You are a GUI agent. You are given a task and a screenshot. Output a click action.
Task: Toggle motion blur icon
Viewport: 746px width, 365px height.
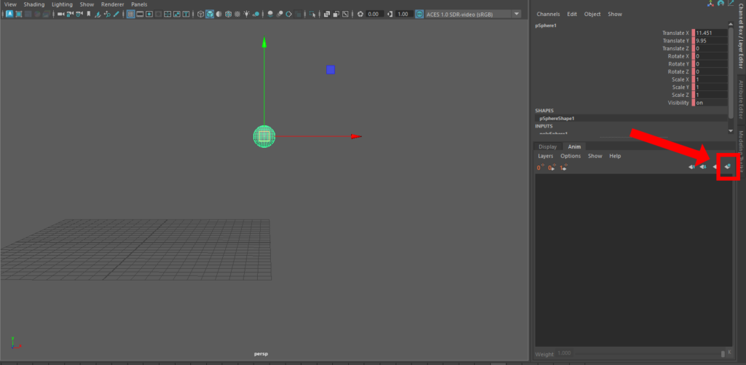[x=279, y=15]
